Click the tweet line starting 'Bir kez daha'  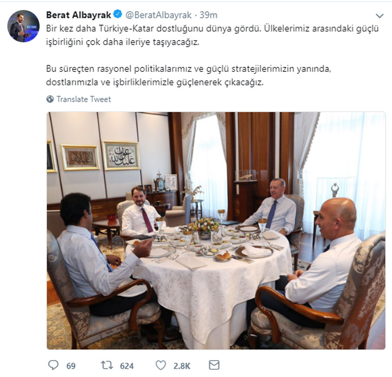212,29
